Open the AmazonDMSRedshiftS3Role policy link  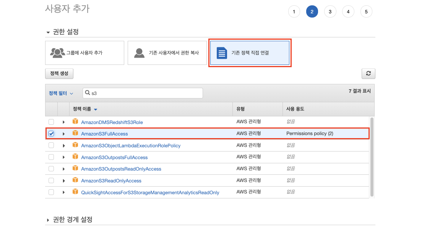point(112,122)
